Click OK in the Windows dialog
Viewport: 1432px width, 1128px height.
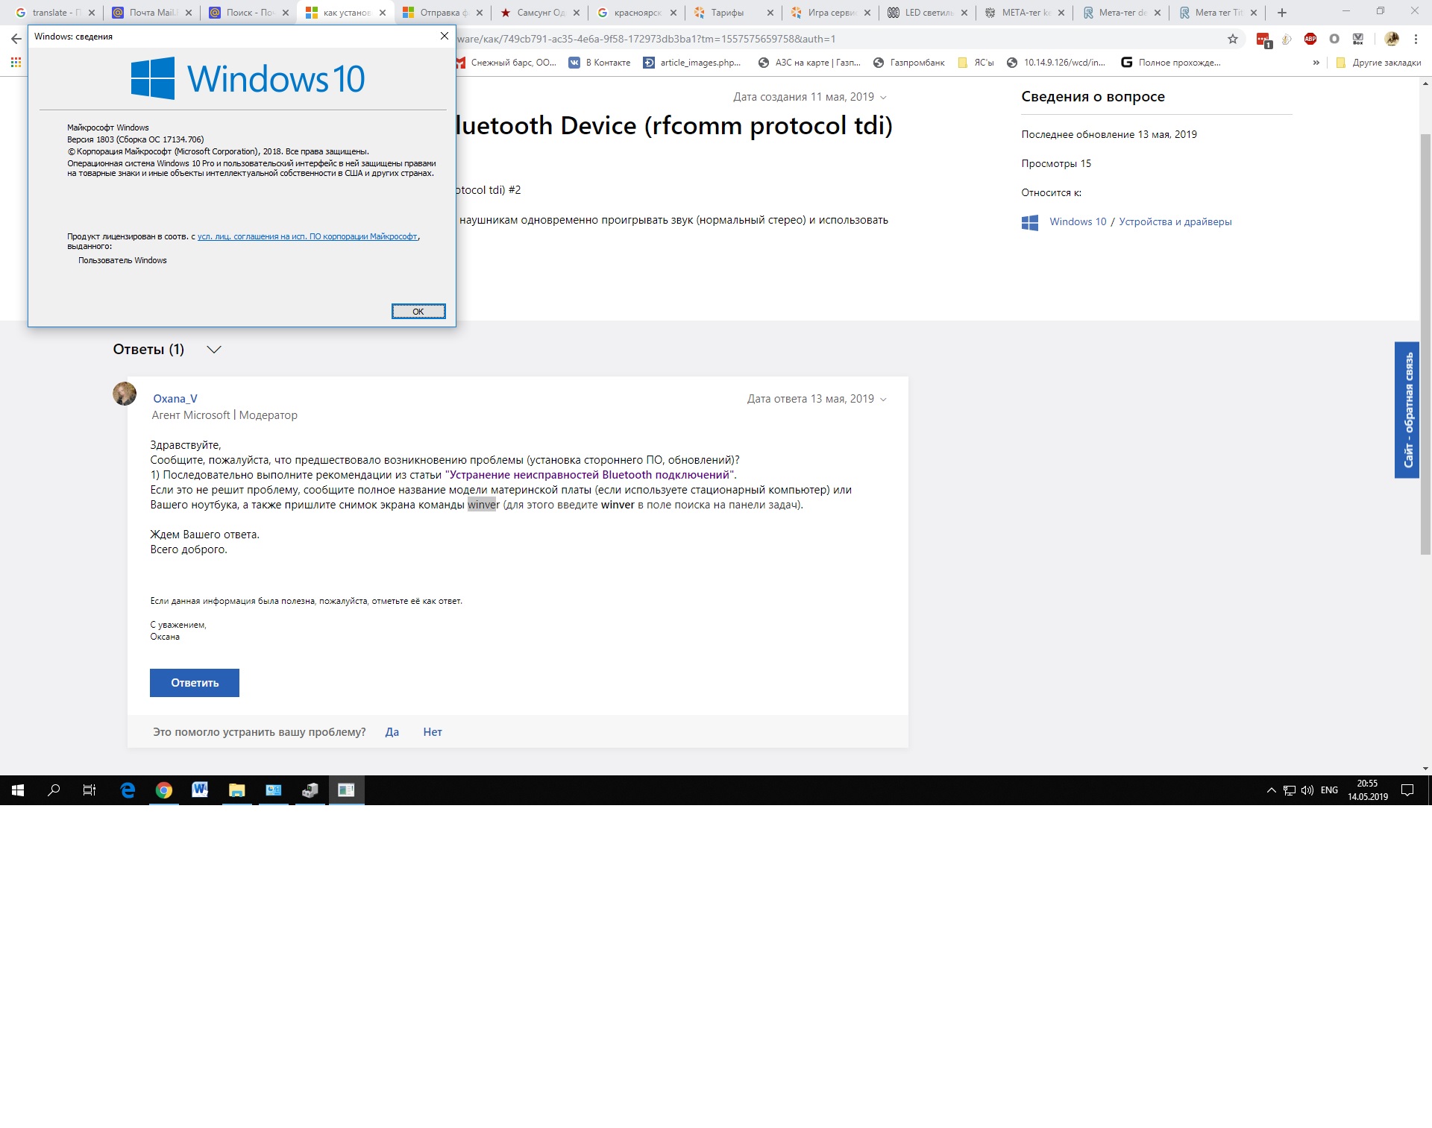coord(418,312)
